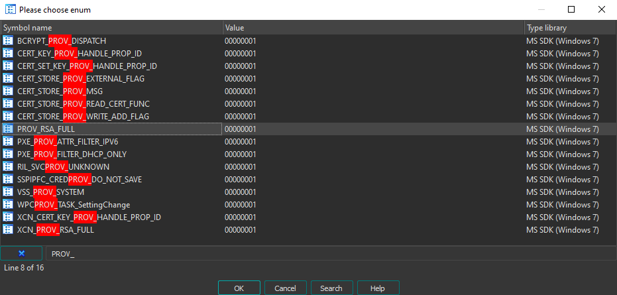This screenshot has width=617, height=295.
Task: Click the enum icon beside XCN_CERT_KEY_PROV_HANDLE_PROP_ID
Action: (8, 217)
